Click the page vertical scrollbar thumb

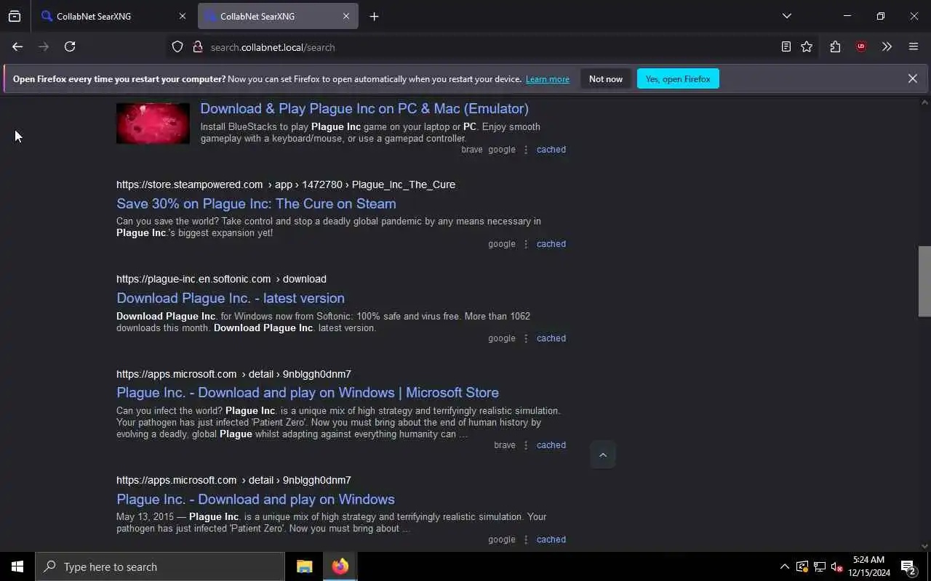(924, 281)
